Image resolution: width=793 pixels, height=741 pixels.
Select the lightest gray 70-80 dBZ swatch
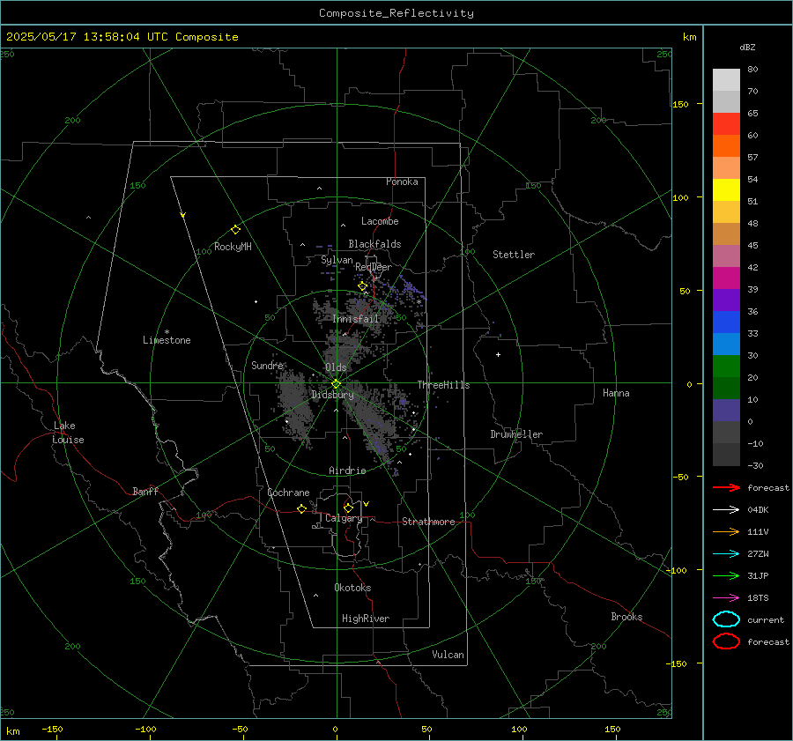coord(726,79)
